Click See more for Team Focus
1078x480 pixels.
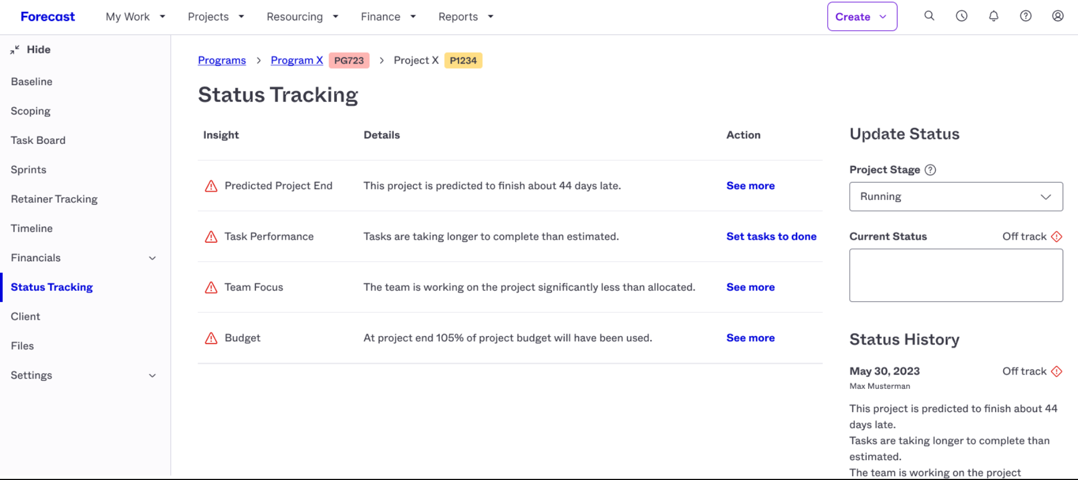pyautogui.click(x=750, y=287)
